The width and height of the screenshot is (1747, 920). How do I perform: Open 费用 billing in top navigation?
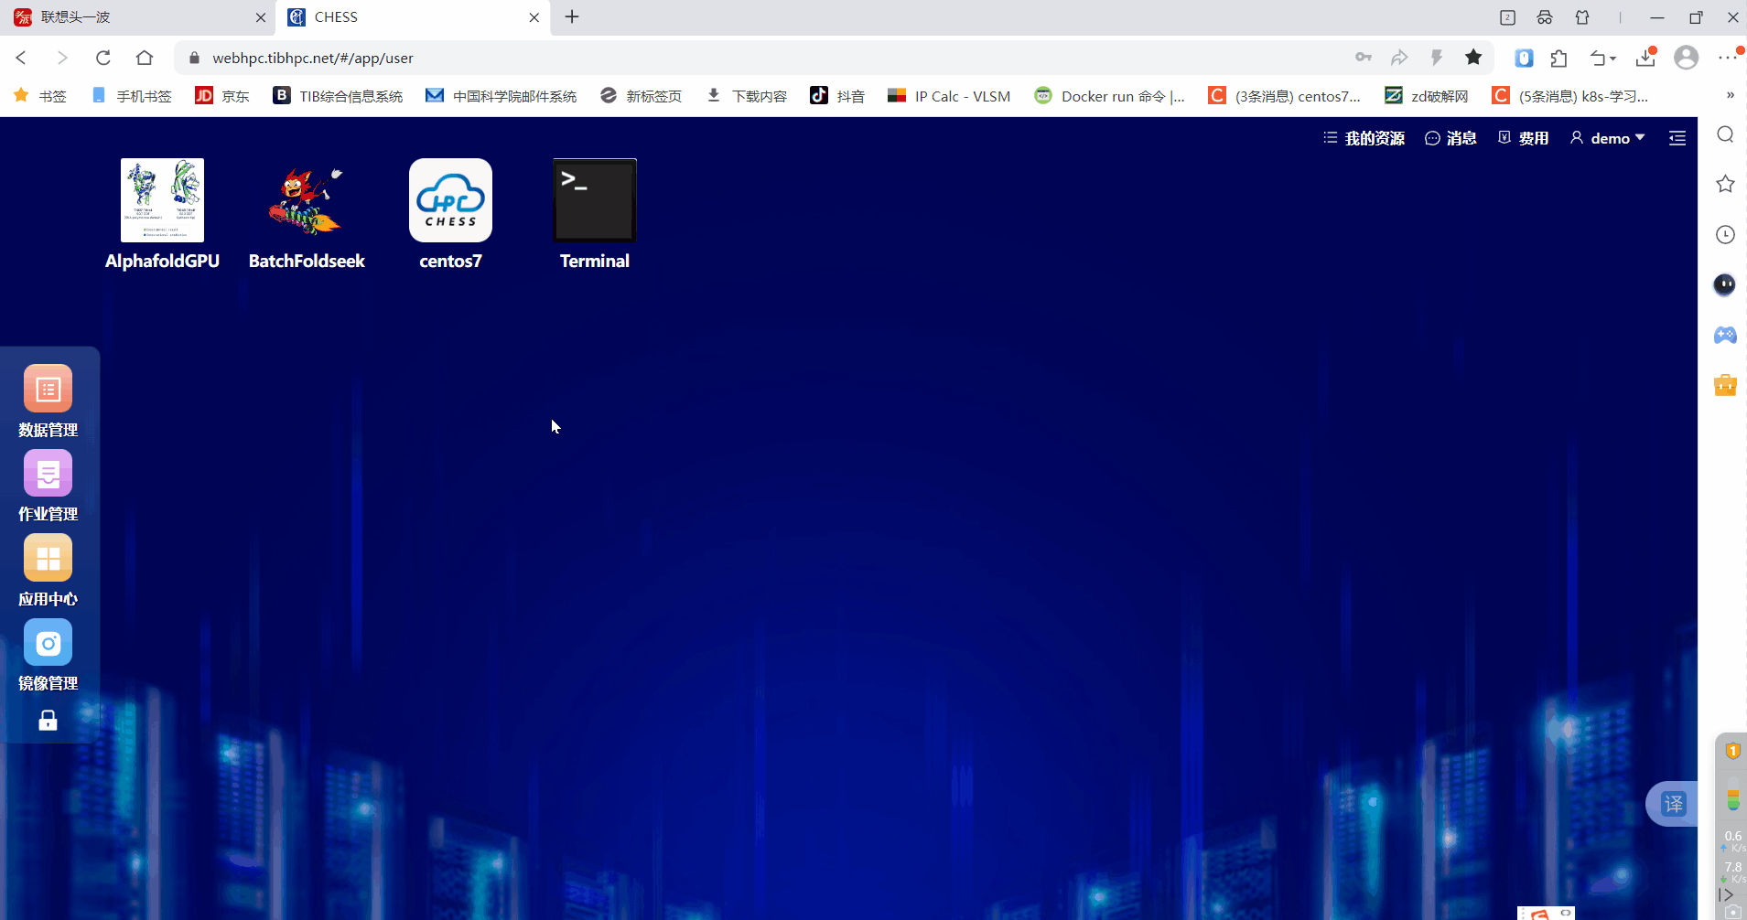1523,138
